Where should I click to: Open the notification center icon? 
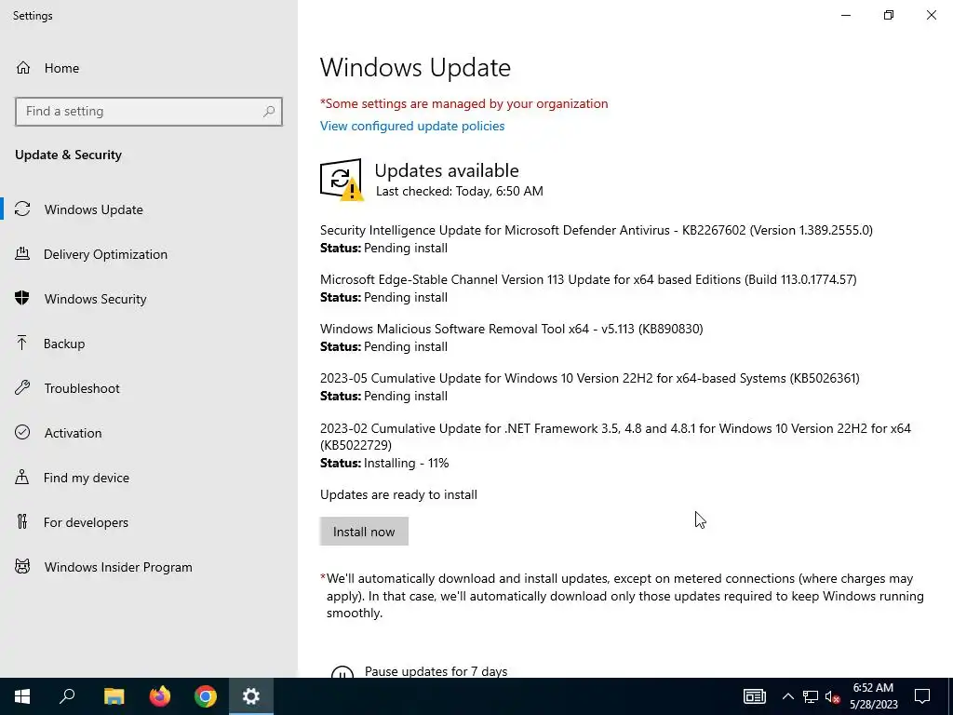(x=922, y=696)
